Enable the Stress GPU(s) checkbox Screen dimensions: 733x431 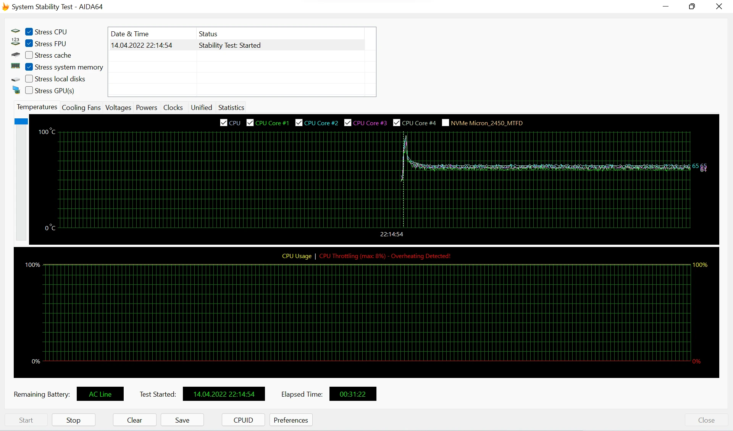pyautogui.click(x=29, y=90)
